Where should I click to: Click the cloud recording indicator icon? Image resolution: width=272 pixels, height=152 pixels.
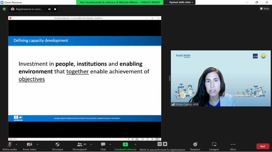(x=13, y=9)
